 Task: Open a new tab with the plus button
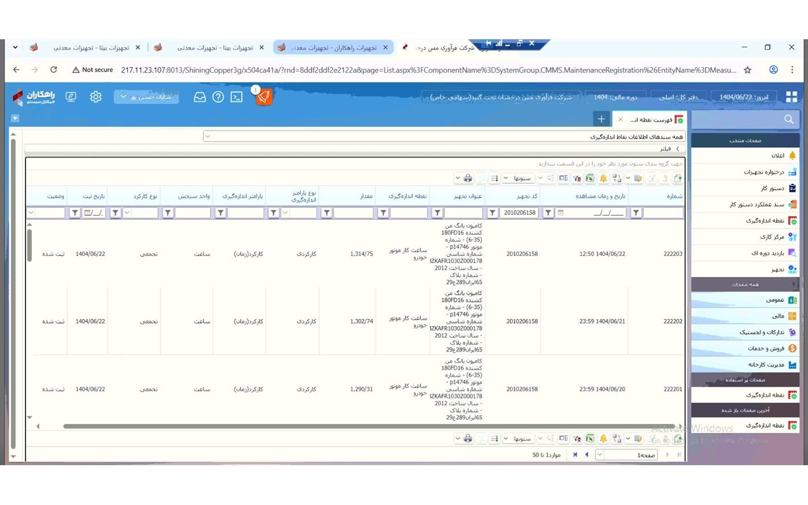pos(601,119)
